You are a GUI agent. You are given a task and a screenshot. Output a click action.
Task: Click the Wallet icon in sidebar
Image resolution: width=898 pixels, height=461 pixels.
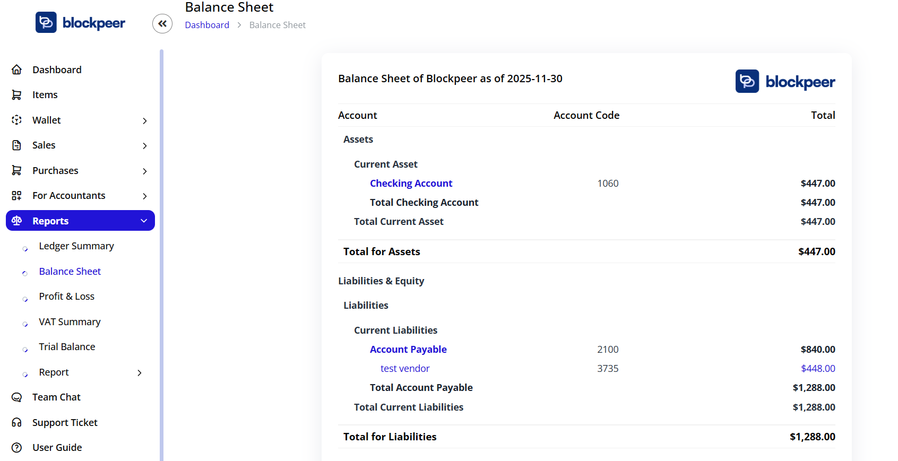coord(17,120)
